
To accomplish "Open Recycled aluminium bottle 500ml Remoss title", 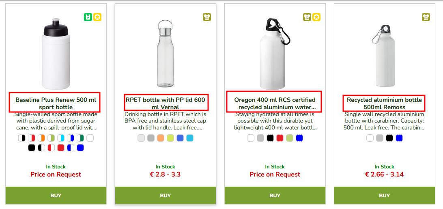I will click(x=384, y=103).
